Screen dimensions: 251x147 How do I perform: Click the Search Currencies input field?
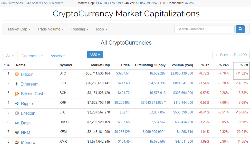point(204,29)
